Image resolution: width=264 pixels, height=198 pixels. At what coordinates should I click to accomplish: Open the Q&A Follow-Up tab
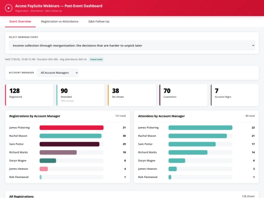point(99,22)
